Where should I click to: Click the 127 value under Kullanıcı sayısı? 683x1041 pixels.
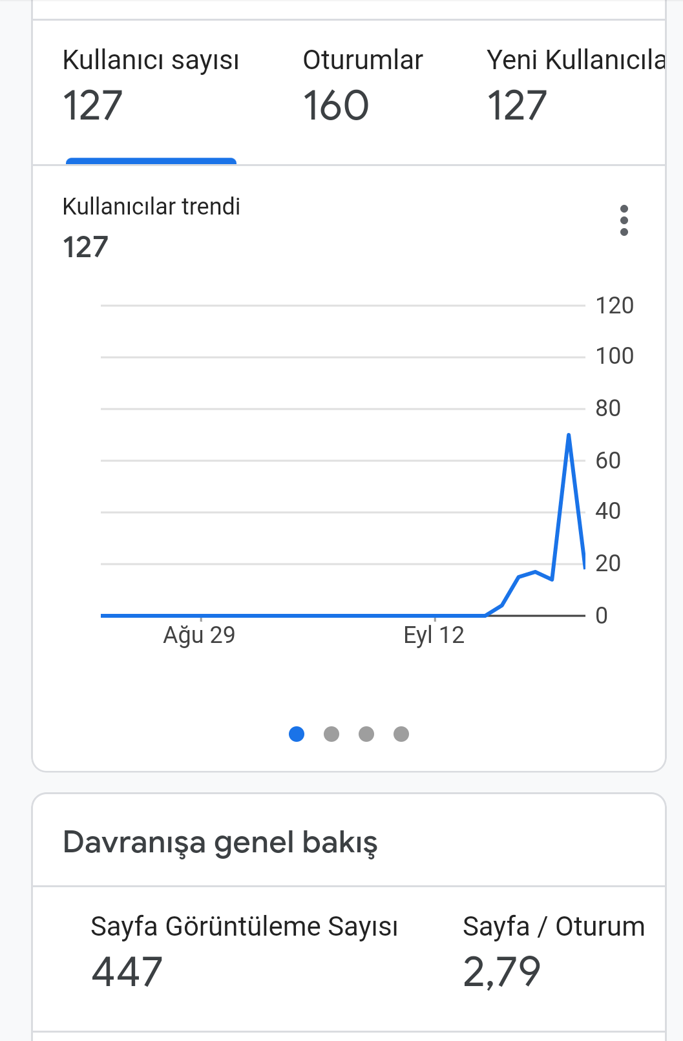coord(92,106)
